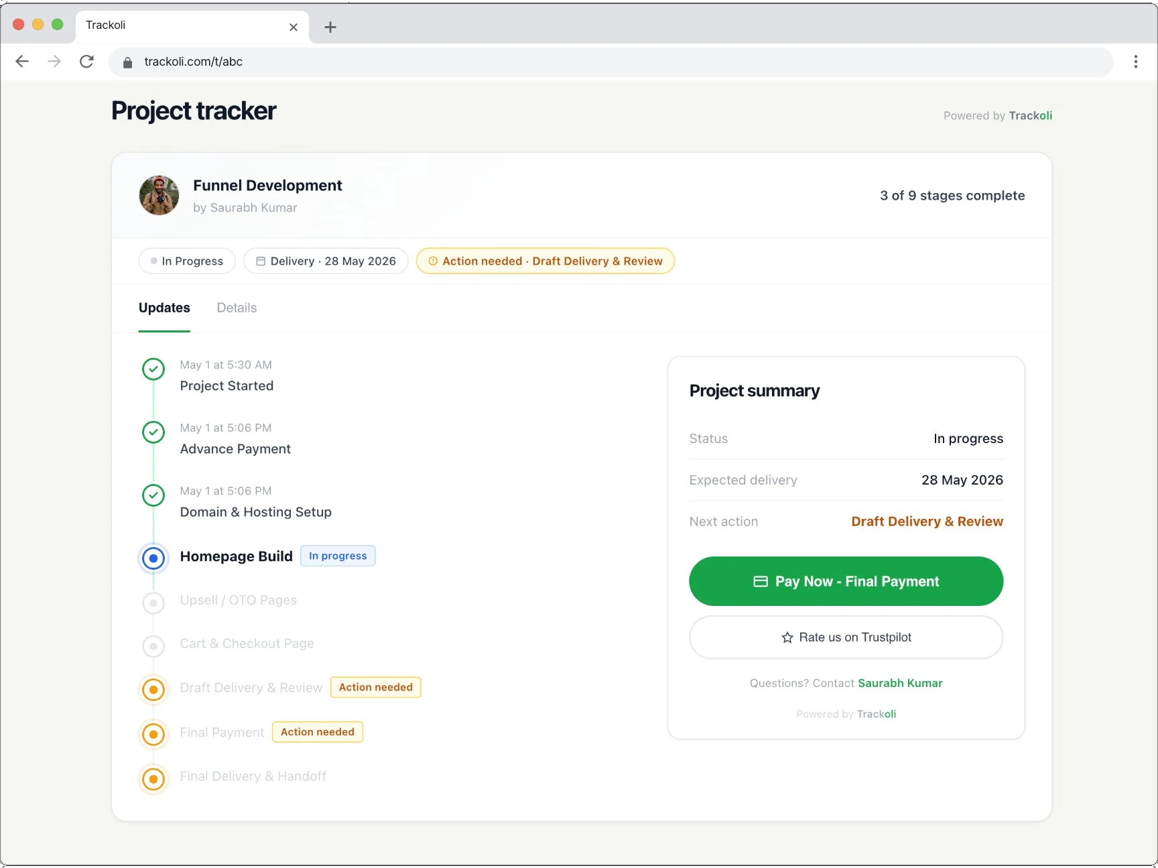Image resolution: width=1158 pixels, height=868 pixels.
Task: Click the blue Homepage Build stage marker
Action: 153,558
